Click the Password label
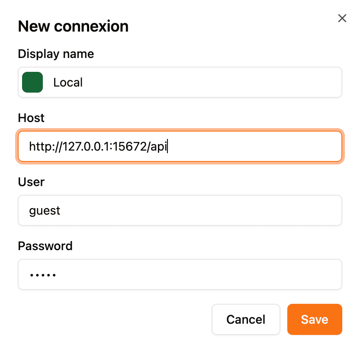The height and width of the screenshot is (354, 360). coord(45,246)
